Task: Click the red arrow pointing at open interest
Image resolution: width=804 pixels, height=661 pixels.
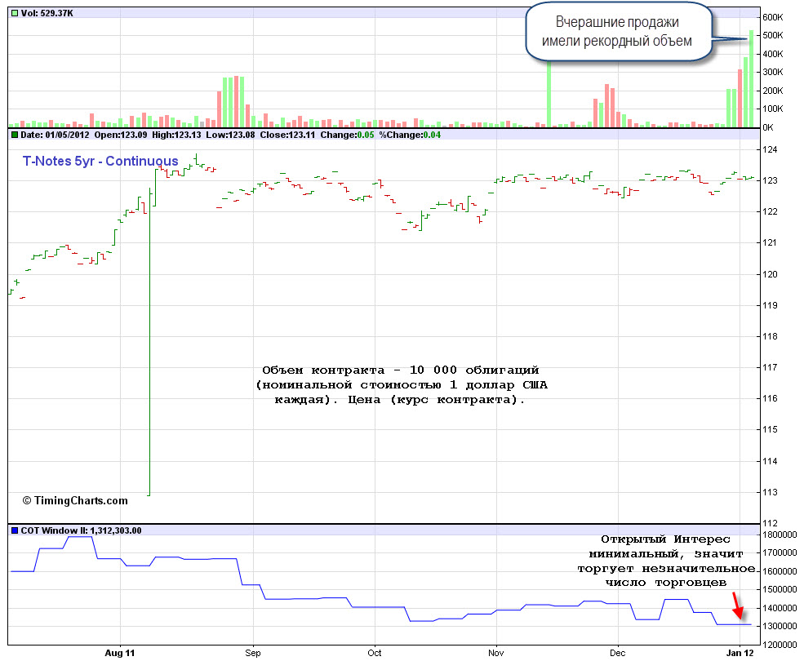Action: [x=738, y=608]
